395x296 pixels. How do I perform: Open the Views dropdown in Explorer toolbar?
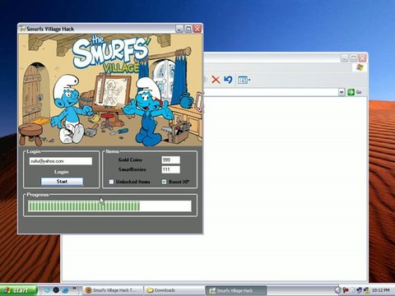[x=244, y=80]
